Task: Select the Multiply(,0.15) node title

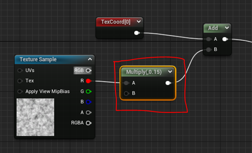Action: coord(144,72)
